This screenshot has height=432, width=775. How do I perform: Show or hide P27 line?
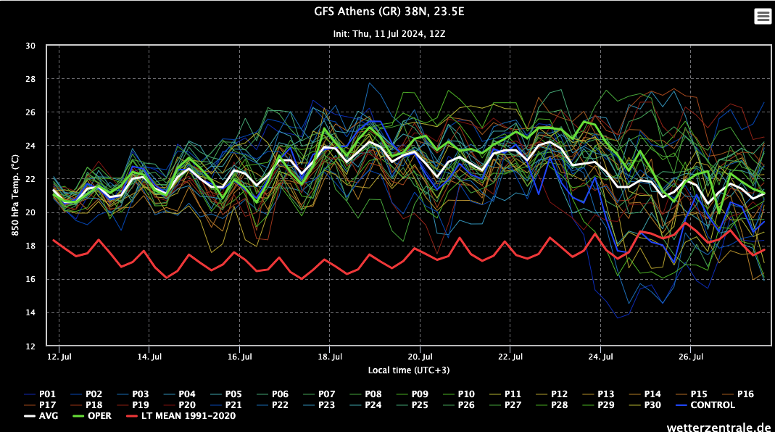(x=505, y=404)
